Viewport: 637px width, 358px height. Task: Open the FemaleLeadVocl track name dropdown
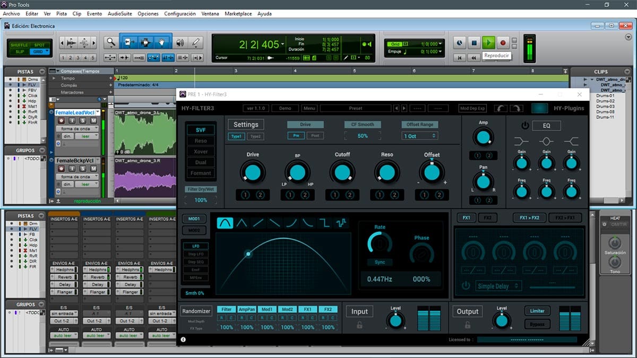pos(98,112)
